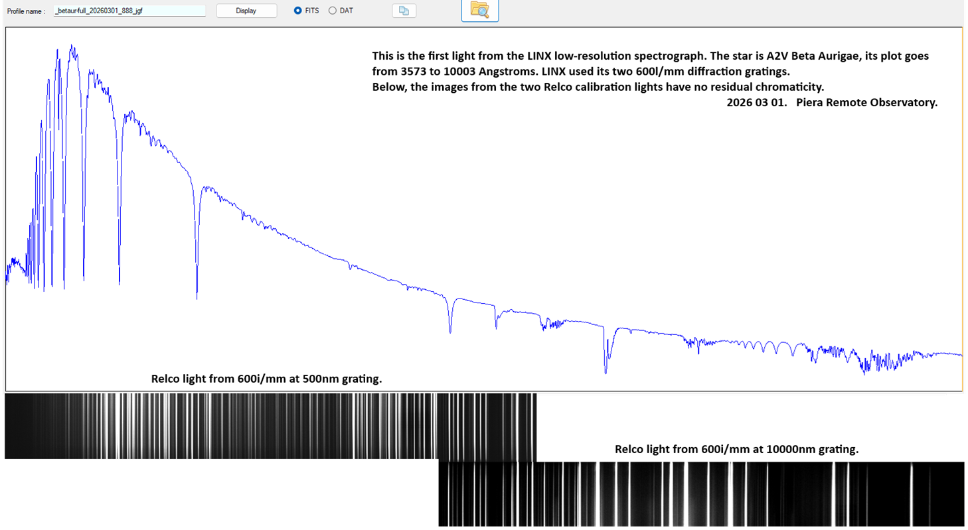Click the deep narrow dip right of plot center

[x=605, y=371]
